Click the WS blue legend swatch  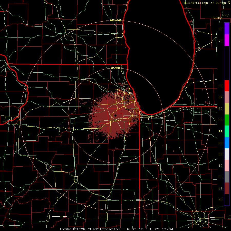point(227,143)
